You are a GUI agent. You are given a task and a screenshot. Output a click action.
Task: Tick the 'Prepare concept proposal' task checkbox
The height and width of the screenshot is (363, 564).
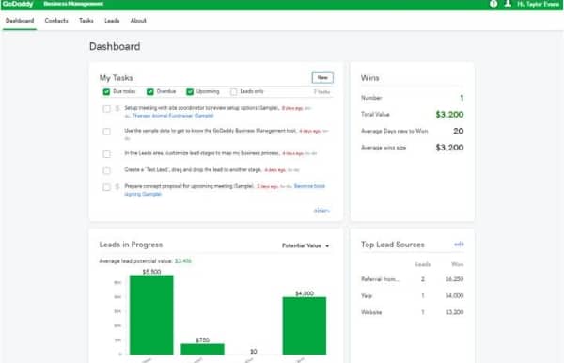[106, 187]
